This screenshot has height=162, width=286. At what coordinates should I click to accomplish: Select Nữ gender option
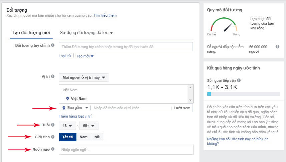click(x=97, y=137)
